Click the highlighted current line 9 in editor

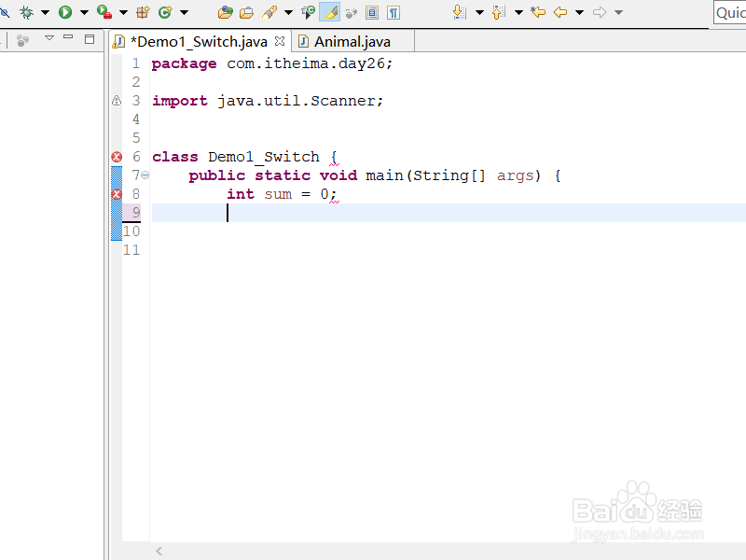(x=449, y=213)
